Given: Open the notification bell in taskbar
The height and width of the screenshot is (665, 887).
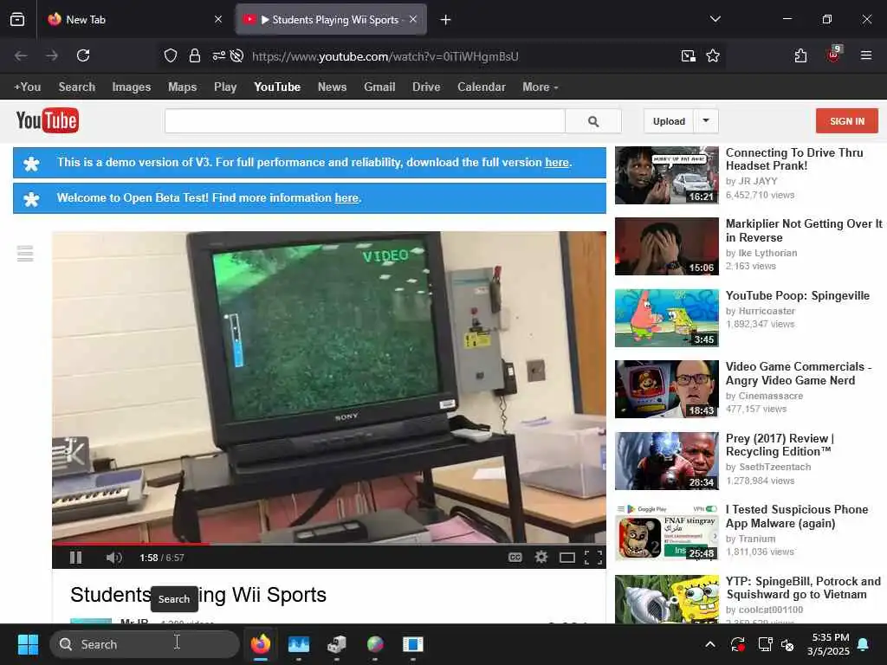Looking at the screenshot, I should coord(864,644).
